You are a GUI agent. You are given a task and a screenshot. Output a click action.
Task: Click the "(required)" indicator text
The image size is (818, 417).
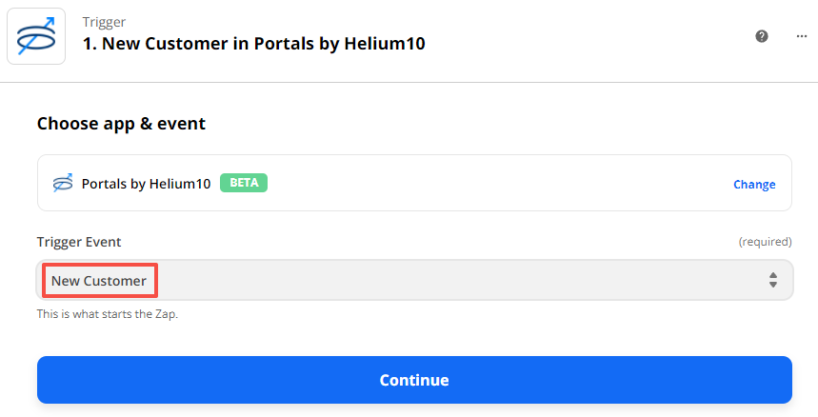coord(765,243)
